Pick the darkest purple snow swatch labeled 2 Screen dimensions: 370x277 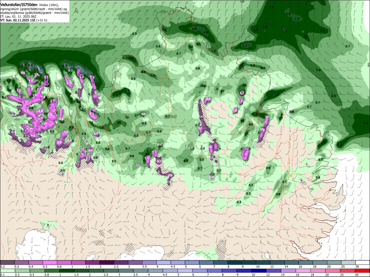[107, 262]
